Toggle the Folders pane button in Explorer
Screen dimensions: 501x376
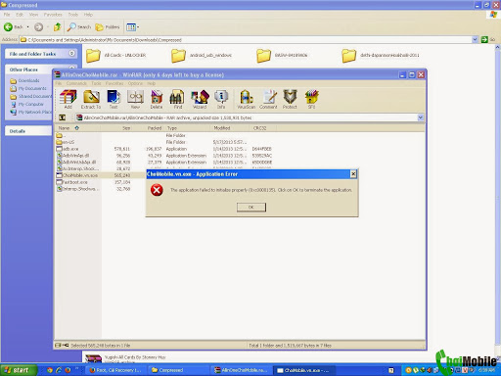click(108, 27)
